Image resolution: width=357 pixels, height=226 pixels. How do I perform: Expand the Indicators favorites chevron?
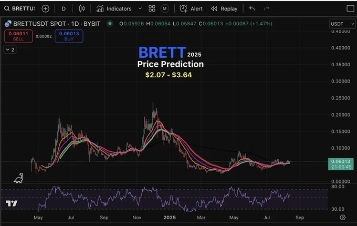(140, 8)
